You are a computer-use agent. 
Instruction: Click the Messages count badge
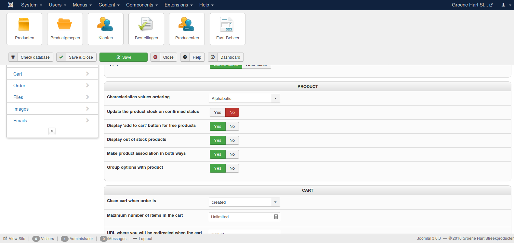[x=104, y=239]
